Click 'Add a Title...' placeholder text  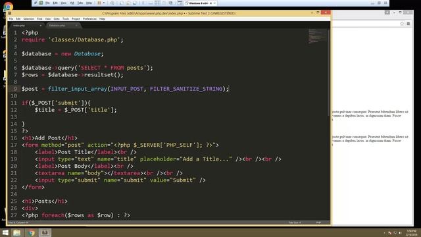(x=206, y=159)
